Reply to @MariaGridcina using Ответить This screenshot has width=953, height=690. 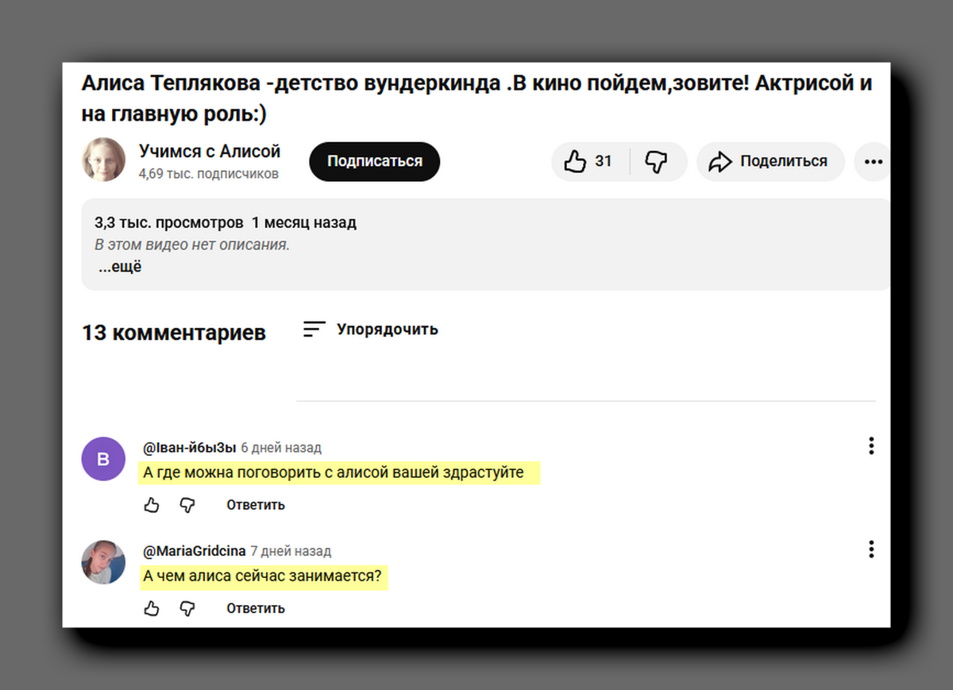(255, 607)
